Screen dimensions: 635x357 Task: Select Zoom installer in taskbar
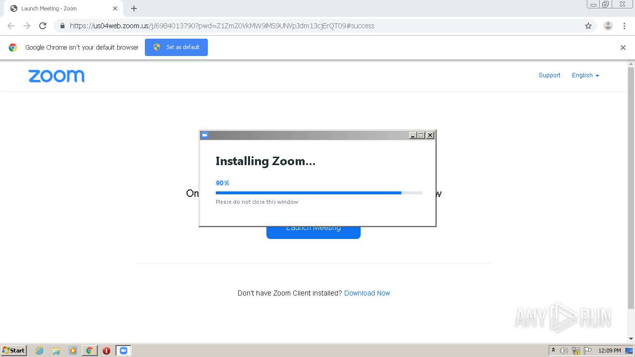pyautogui.click(x=124, y=351)
